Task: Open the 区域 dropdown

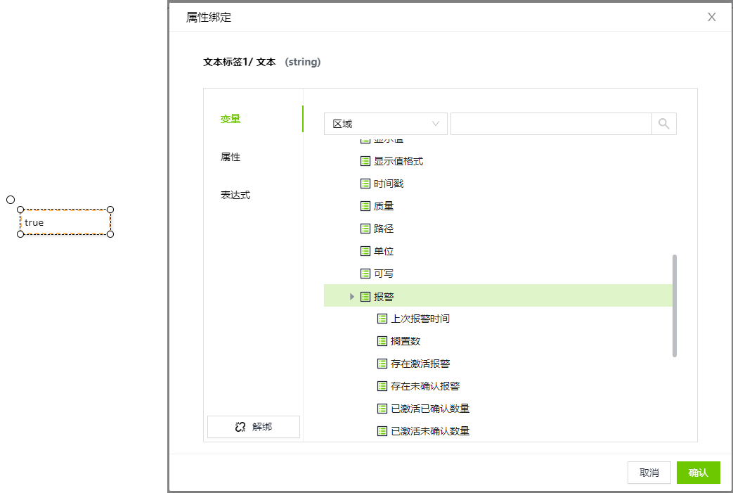Action: click(385, 124)
